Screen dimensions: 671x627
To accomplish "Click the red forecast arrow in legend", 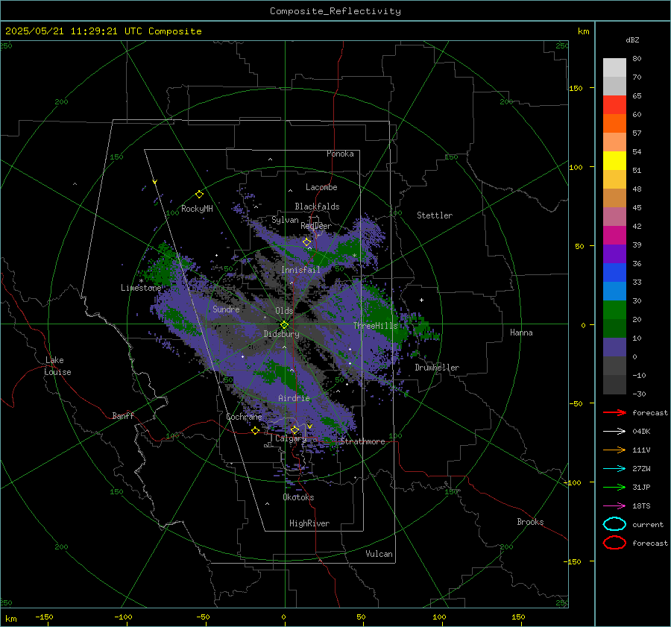I will (614, 412).
